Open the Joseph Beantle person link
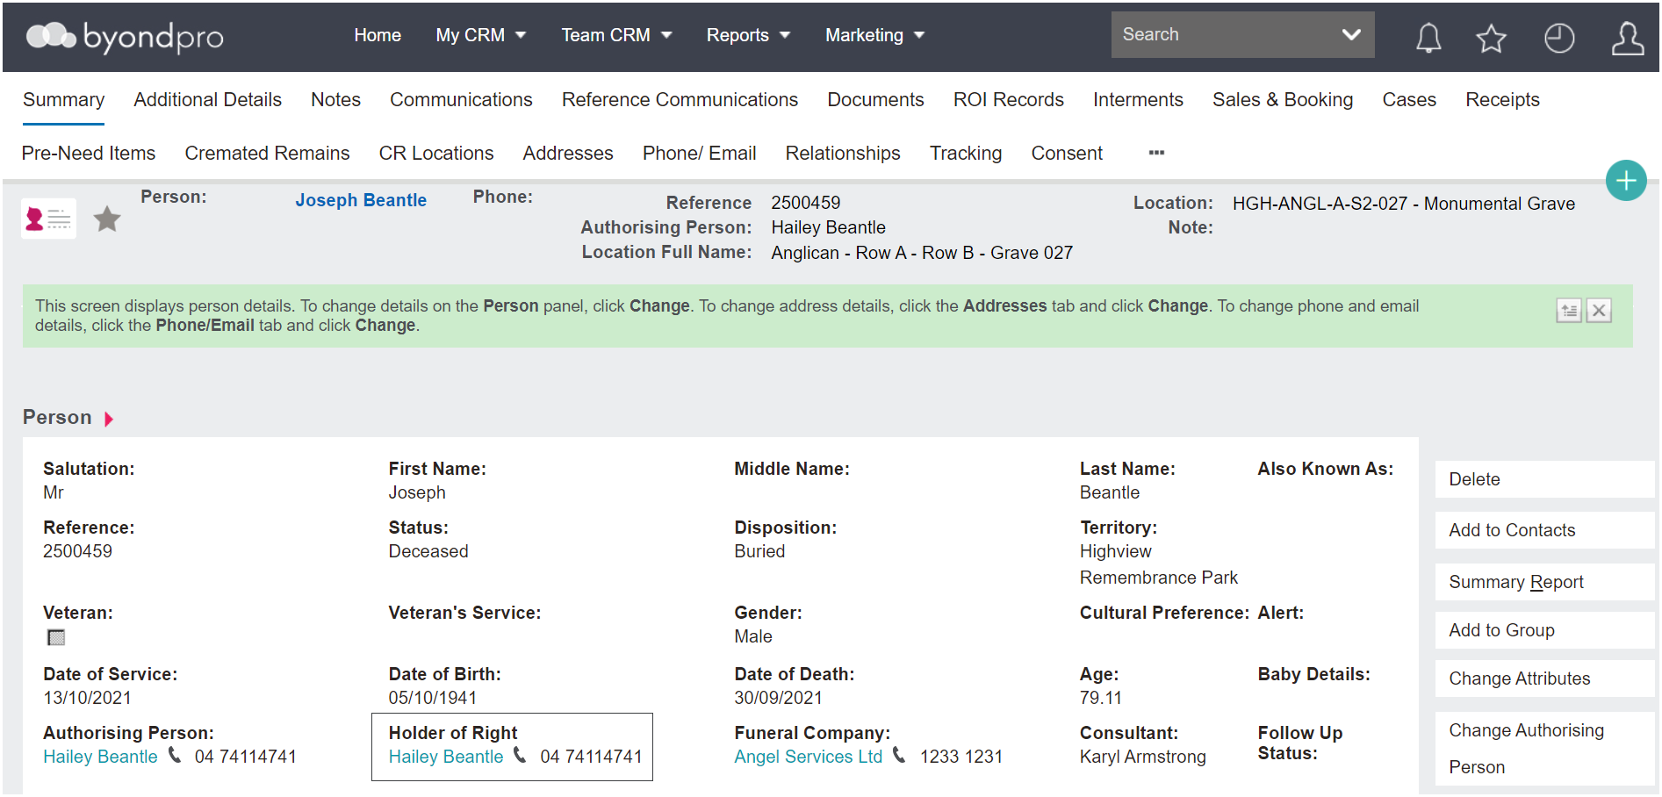Viewport: 1662px width, 797px height. [361, 200]
